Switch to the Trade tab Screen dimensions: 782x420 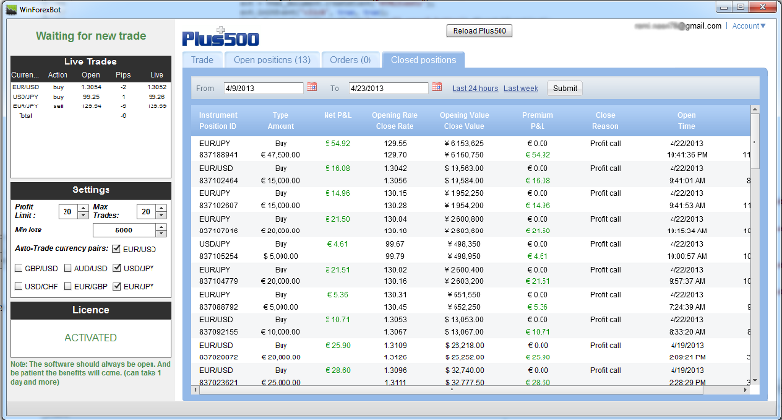pyautogui.click(x=202, y=60)
